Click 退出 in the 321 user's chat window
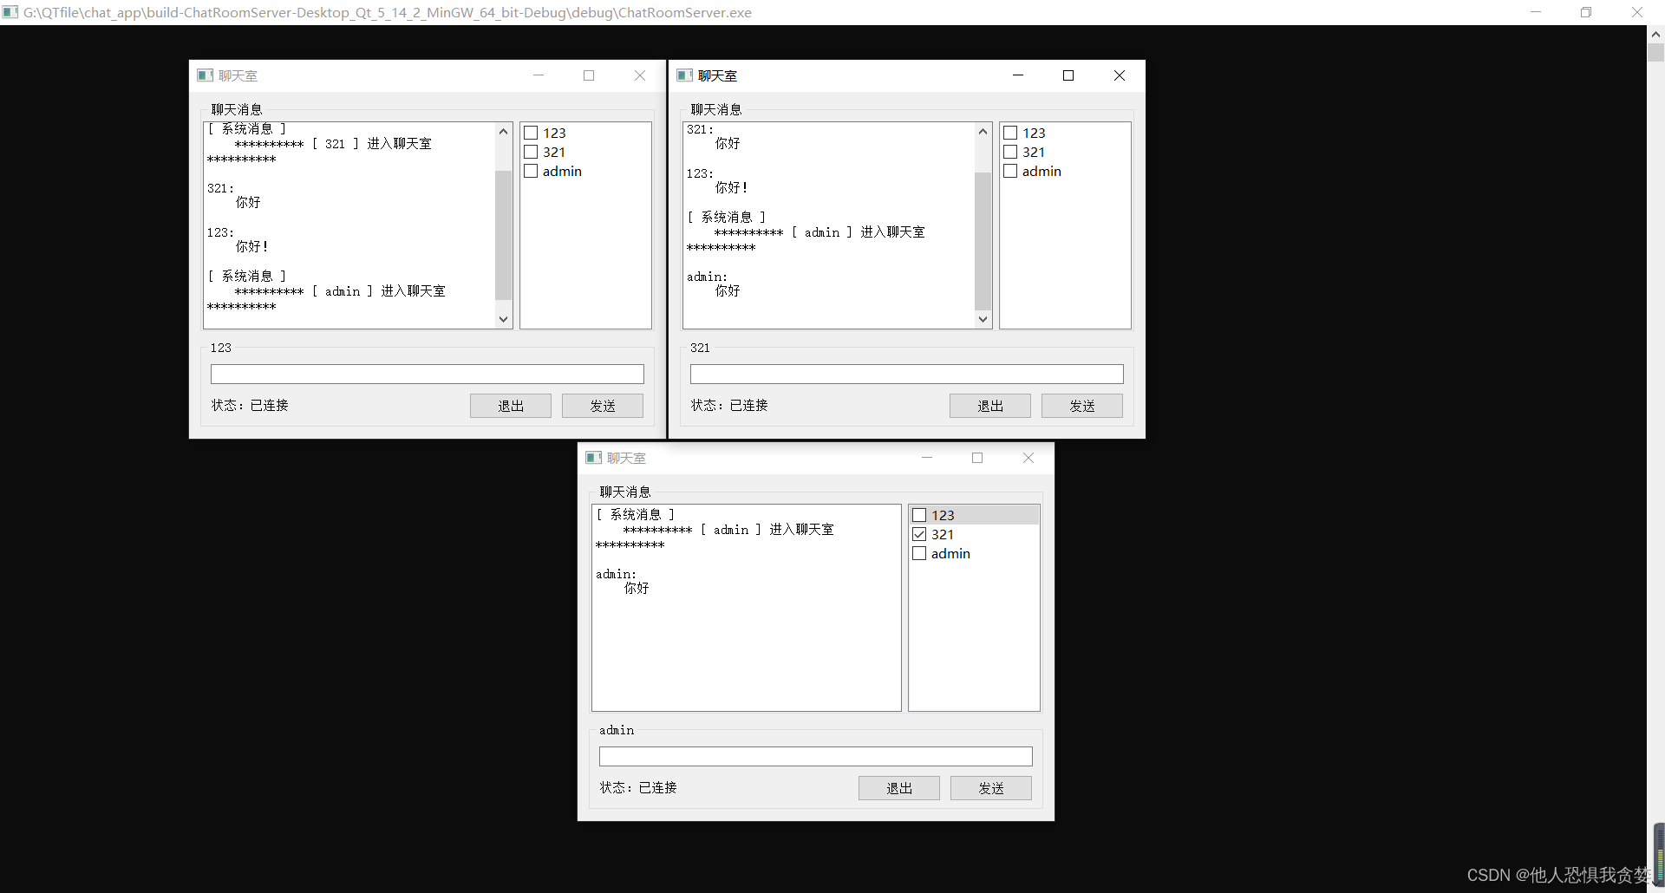Screen dimensions: 1665x893 (x=990, y=406)
